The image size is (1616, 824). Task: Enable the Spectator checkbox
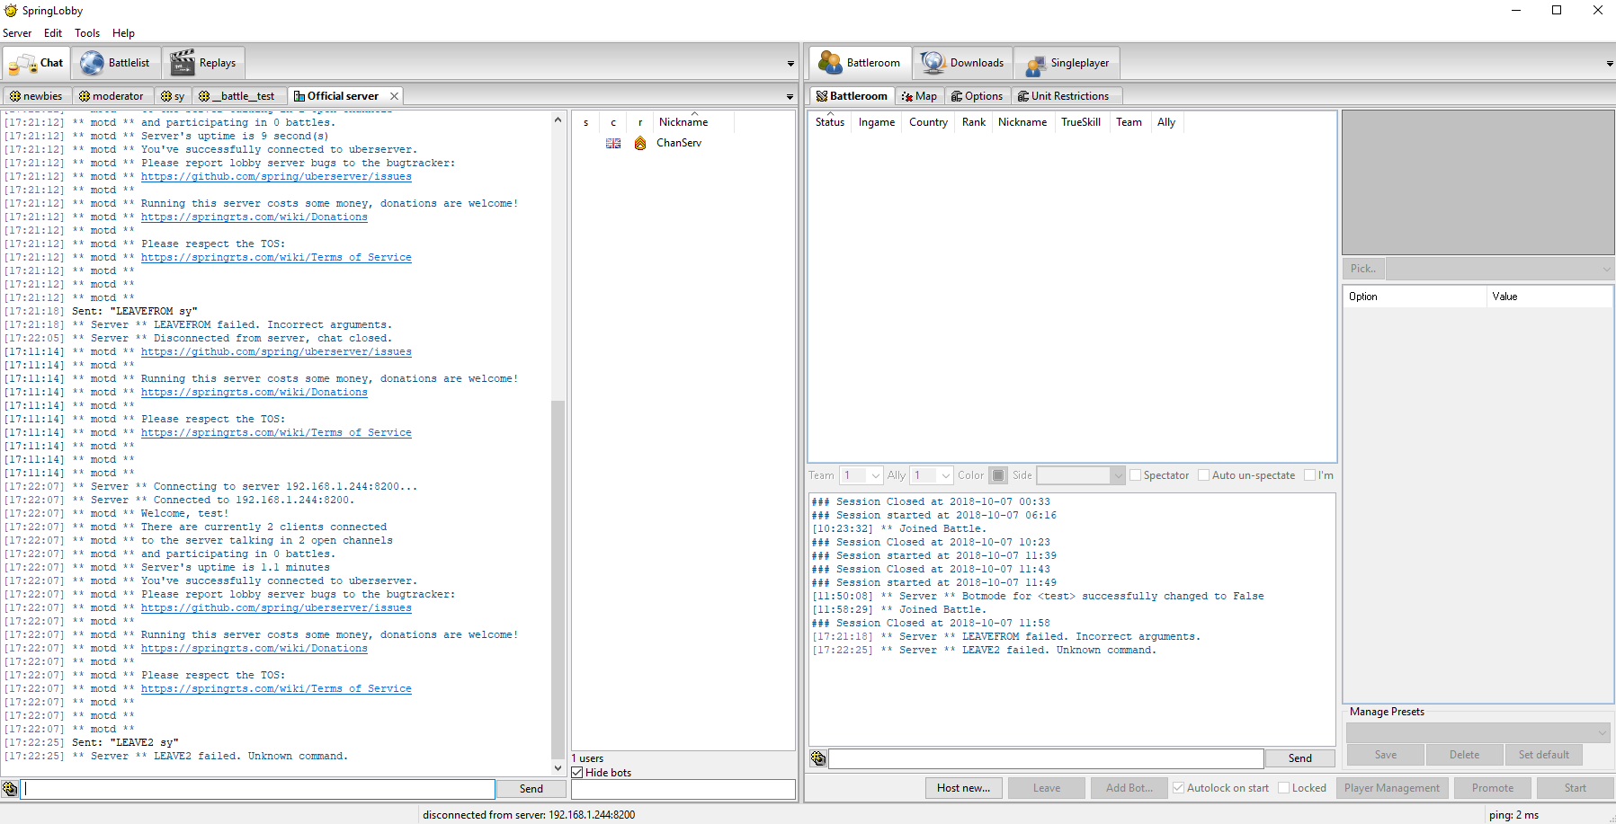pos(1135,474)
